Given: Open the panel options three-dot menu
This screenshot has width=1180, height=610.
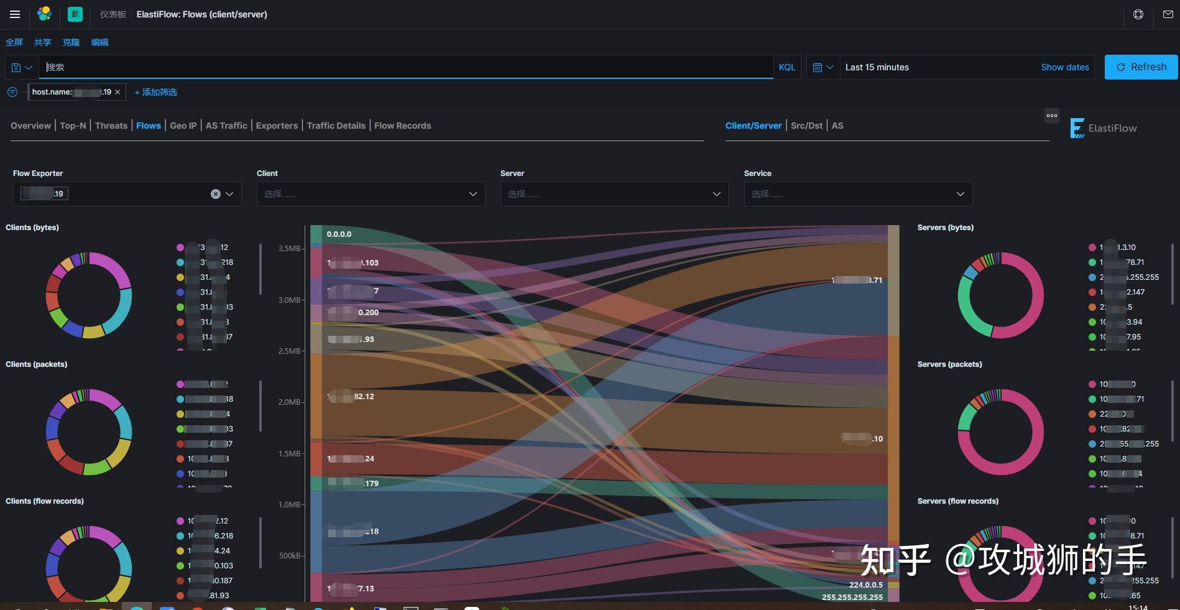Looking at the screenshot, I should 1052,116.
